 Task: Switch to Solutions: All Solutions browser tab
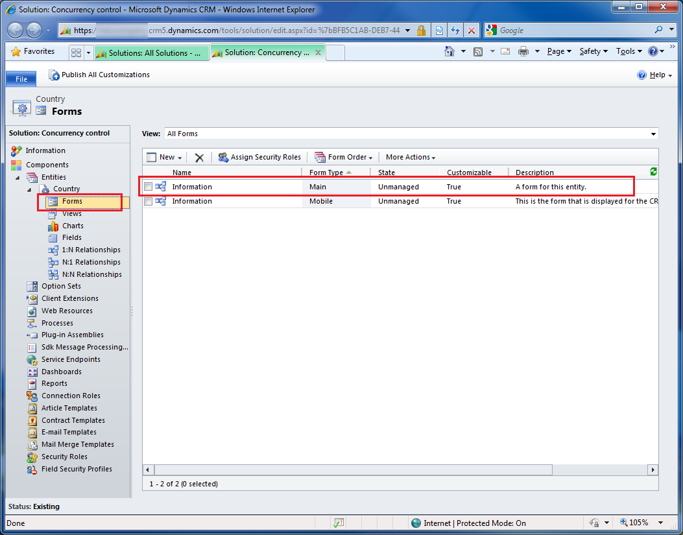point(152,53)
